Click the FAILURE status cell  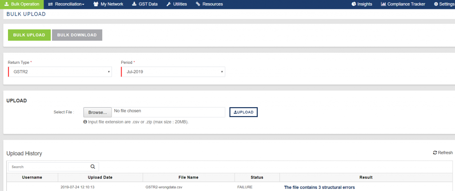point(245,187)
